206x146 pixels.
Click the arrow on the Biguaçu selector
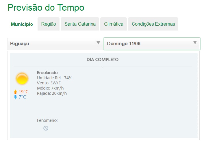point(98,43)
